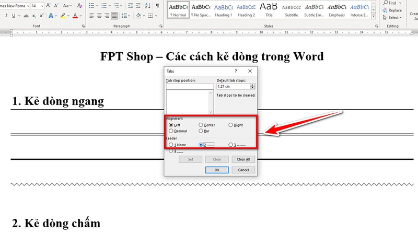Viewport: 418px width, 235px height.
Task: Click Clear All in Tabs dialog
Action: pyautogui.click(x=243, y=159)
